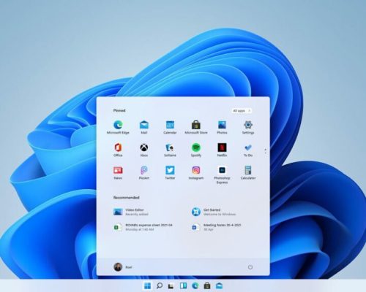Image resolution: width=366 pixels, height=292 pixels.
Task: Open Twitter from pinned apps
Action: click(170, 172)
